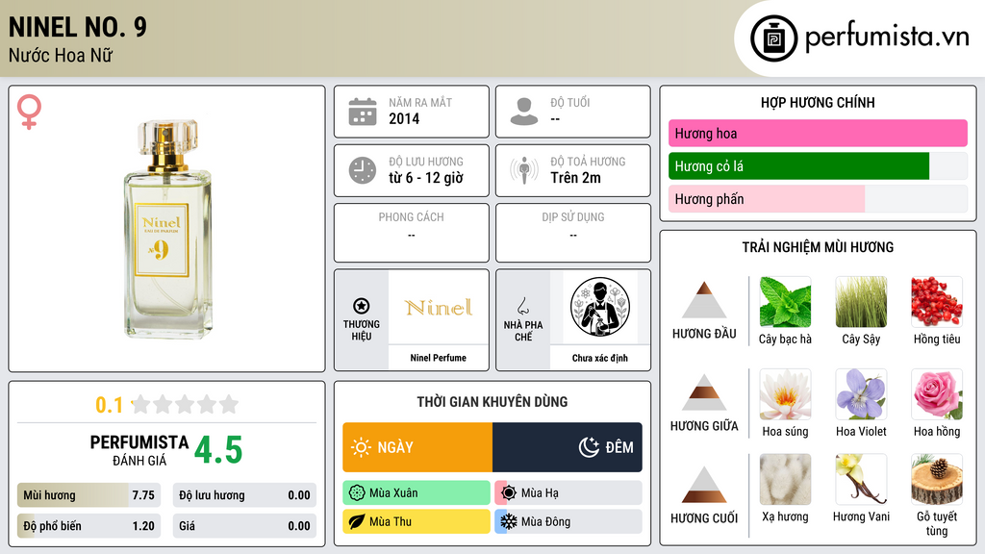
Task: Click the Hoa hồng rose image
Action: pyautogui.click(x=937, y=394)
